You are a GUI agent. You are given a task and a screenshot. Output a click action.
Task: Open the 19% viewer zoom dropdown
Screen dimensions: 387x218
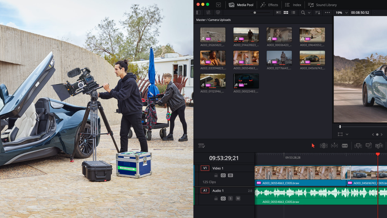coord(342,12)
